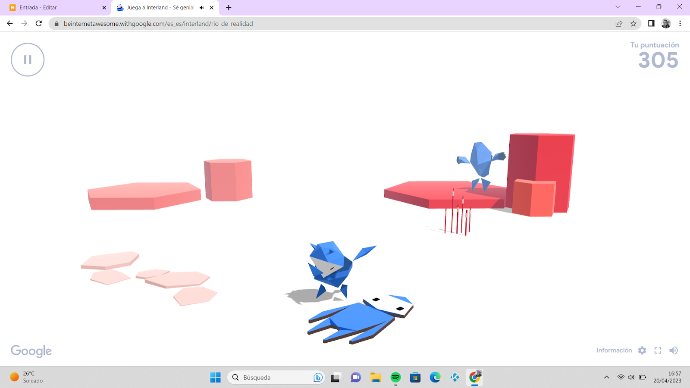Open Bing chat icon in search box
Viewport: 690px width, 388px height.
click(x=318, y=377)
